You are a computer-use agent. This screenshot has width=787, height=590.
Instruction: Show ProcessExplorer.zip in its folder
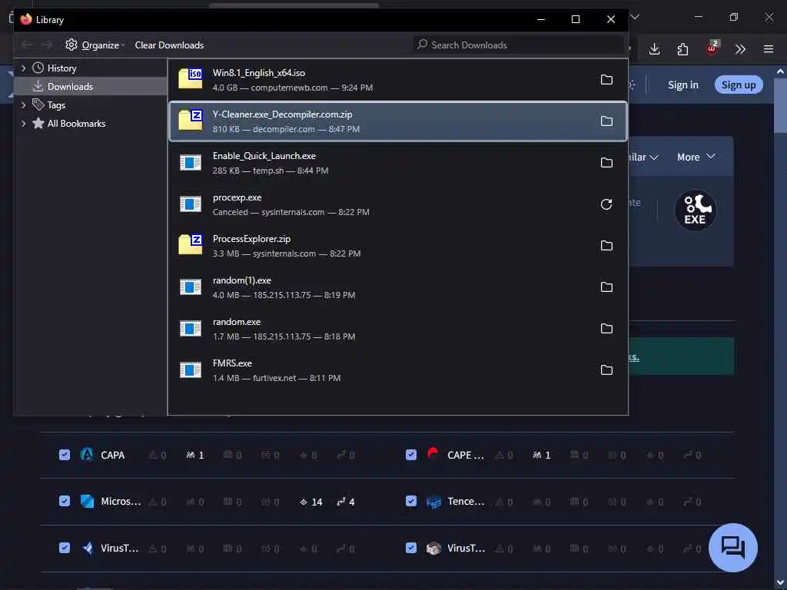coord(606,246)
